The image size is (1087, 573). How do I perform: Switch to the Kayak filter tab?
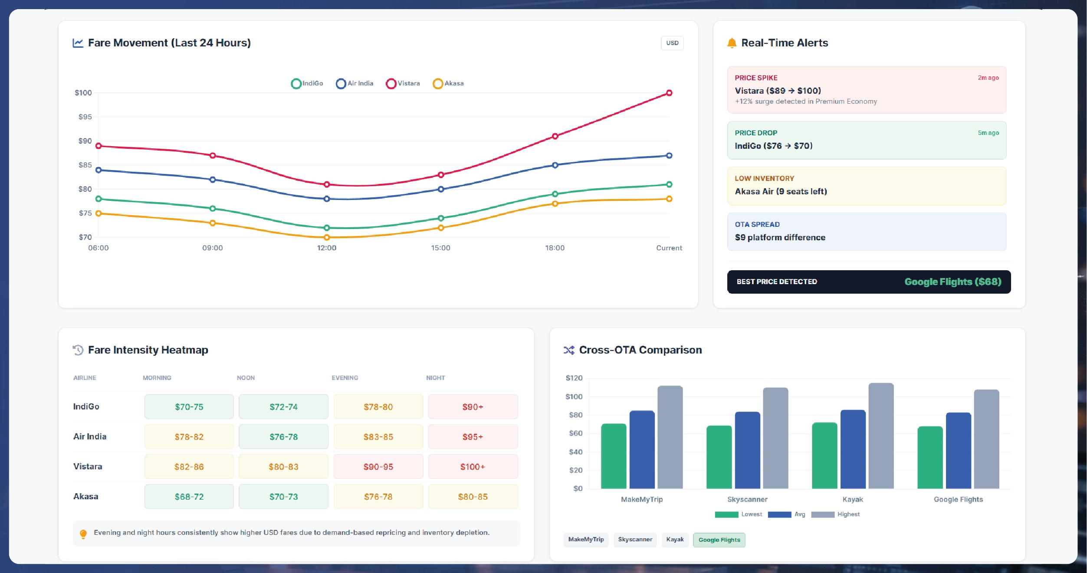(675, 540)
